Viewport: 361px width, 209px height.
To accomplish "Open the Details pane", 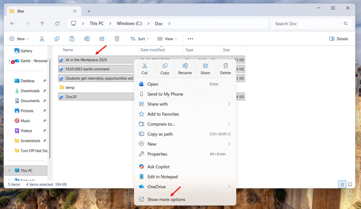I will click(338, 39).
